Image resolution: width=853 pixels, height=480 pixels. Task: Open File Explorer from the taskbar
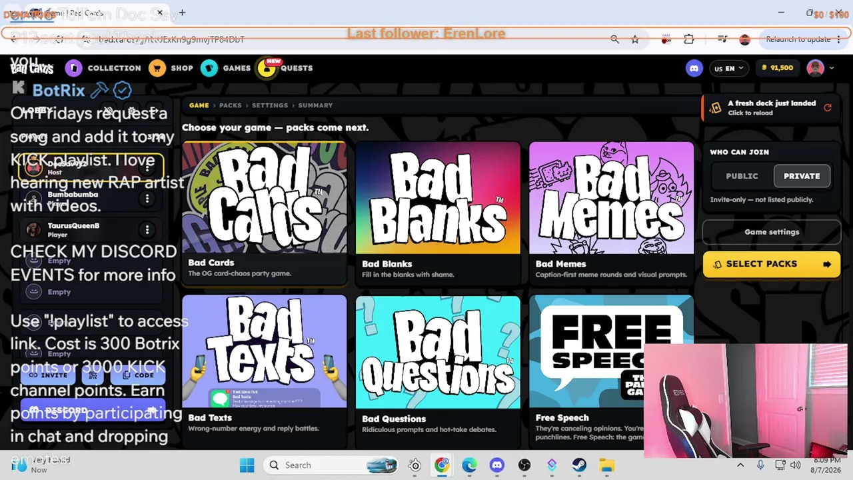pyautogui.click(x=606, y=465)
